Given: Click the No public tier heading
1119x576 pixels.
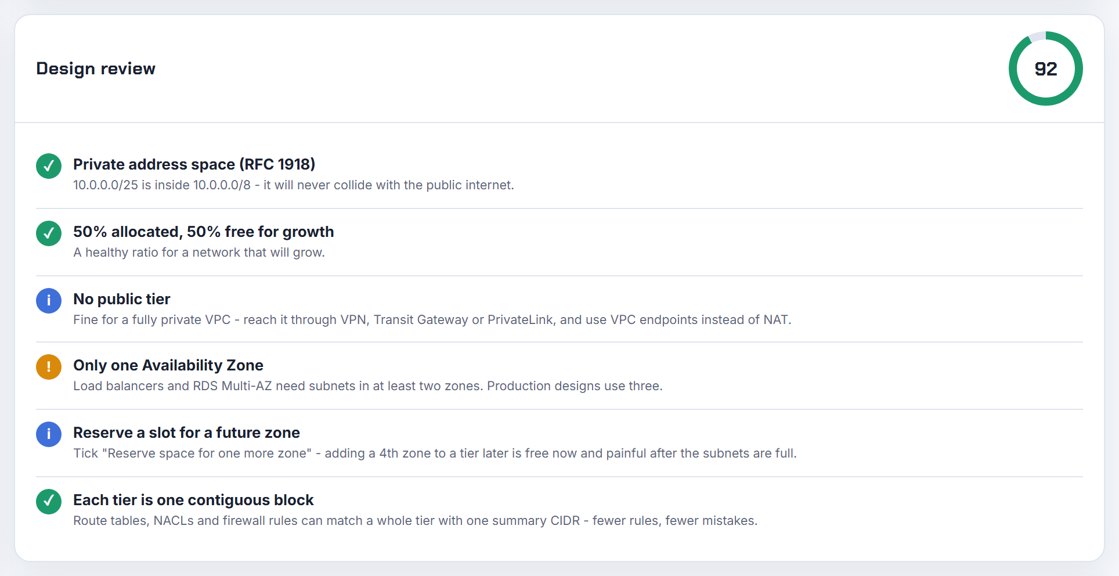Looking at the screenshot, I should (122, 299).
